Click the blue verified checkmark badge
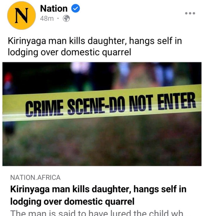Screen dimensions: 211x216 (x=75, y=8)
